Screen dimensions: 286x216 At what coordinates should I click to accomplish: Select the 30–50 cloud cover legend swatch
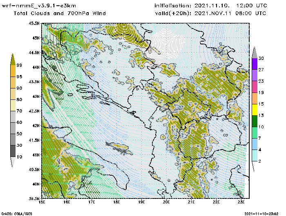[13, 139]
